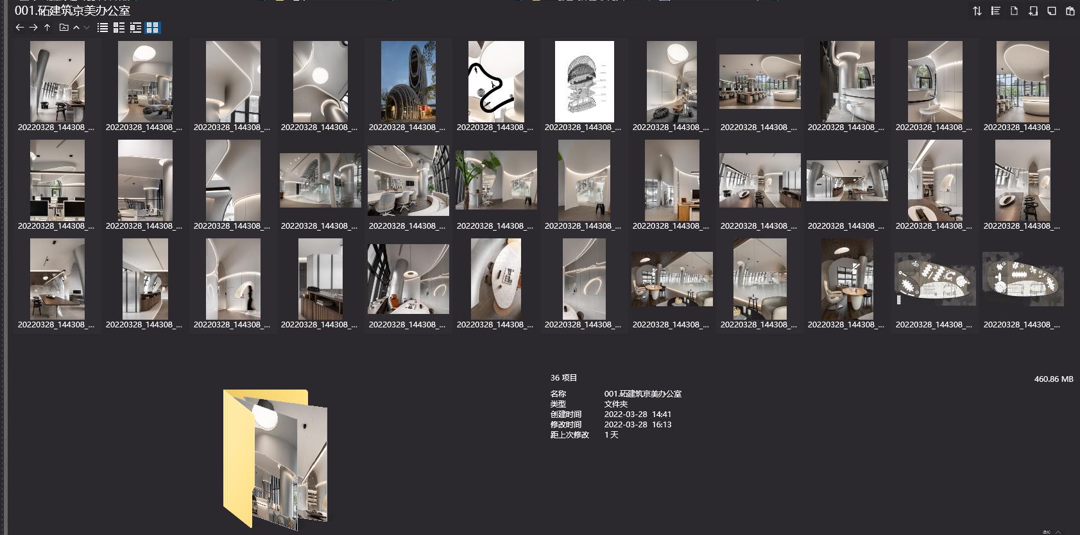1080x535 pixels.
Task: Click the folder icon in the navigation bar
Action: (64, 28)
